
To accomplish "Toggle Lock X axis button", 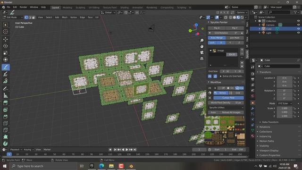I will tap(221, 42).
